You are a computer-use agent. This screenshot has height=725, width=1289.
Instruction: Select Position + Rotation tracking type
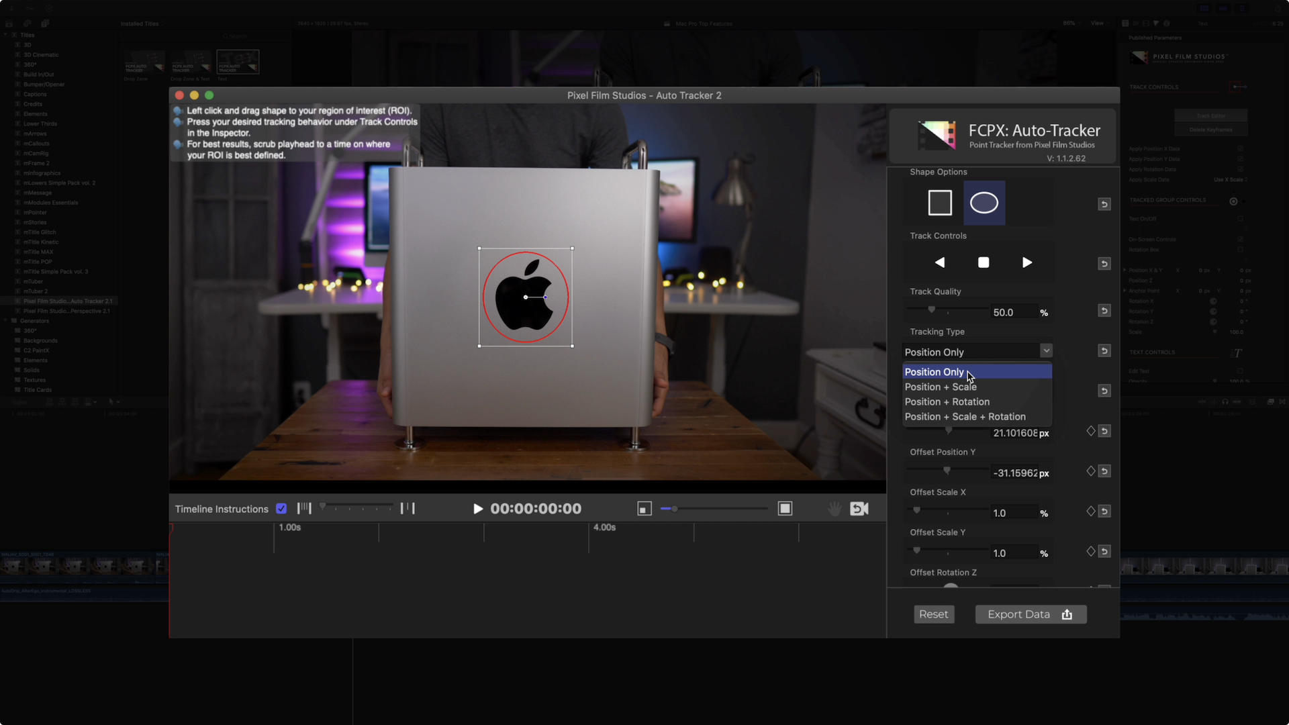(x=947, y=402)
